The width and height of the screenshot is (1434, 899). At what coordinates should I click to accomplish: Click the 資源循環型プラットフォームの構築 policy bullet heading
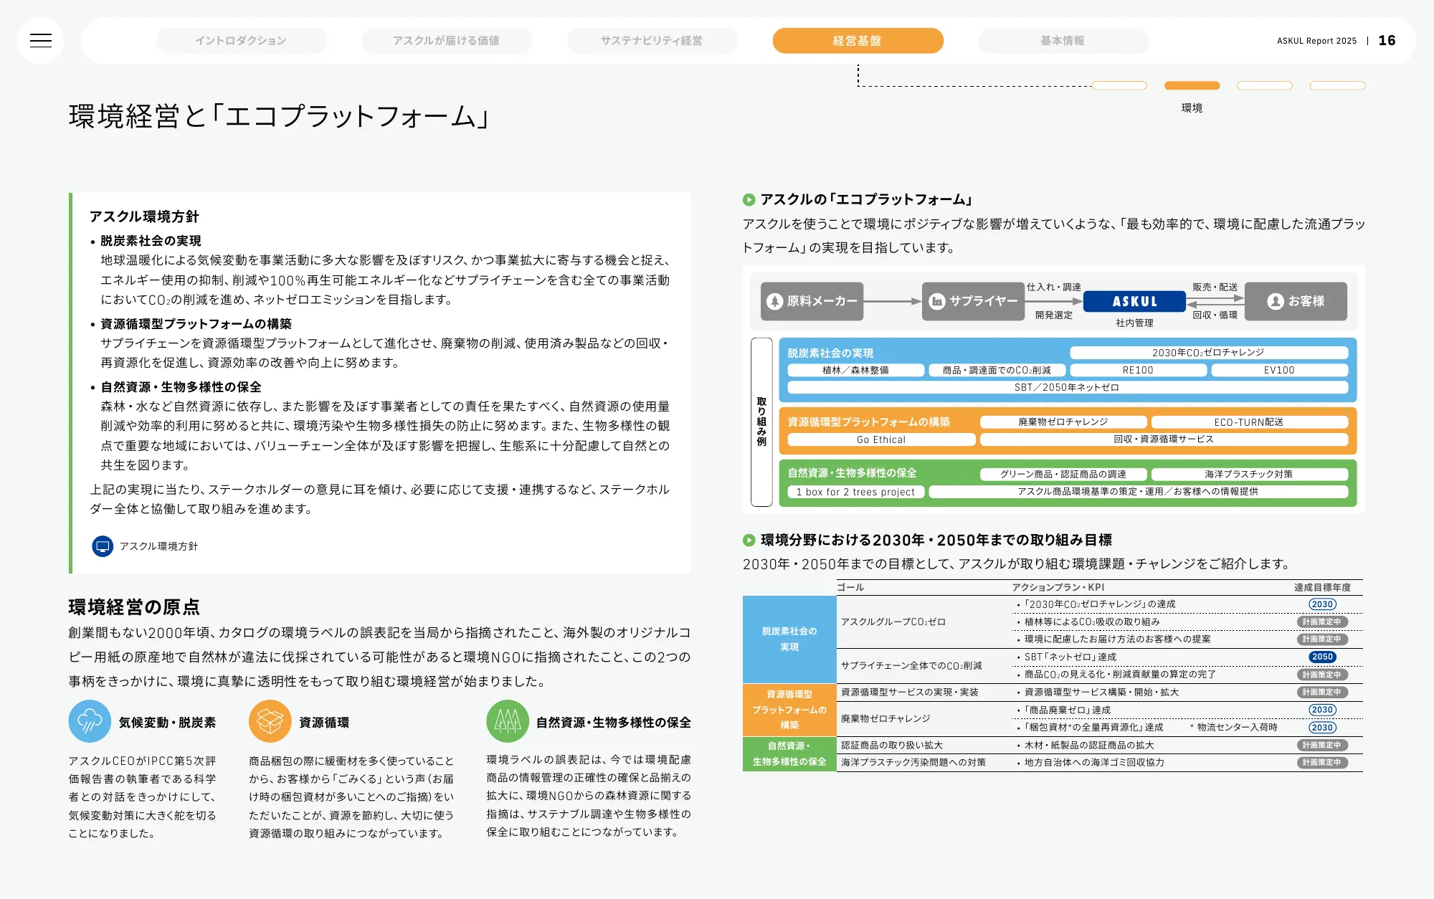pyautogui.click(x=196, y=324)
